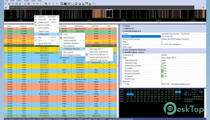Toggle the Recursion Desired checkbox
This screenshot has height=120, width=210.
pyautogui.click(x=162, y=71)
